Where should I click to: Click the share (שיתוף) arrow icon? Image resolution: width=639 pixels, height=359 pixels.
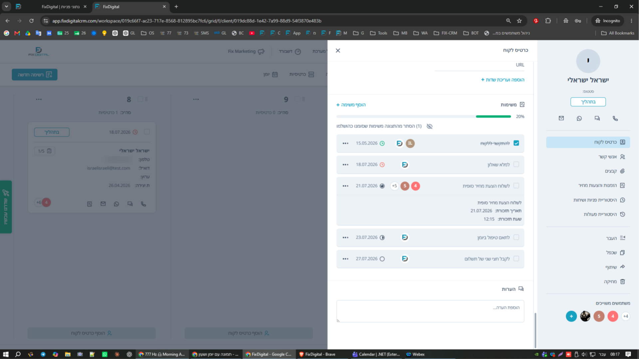click(623, 267)
